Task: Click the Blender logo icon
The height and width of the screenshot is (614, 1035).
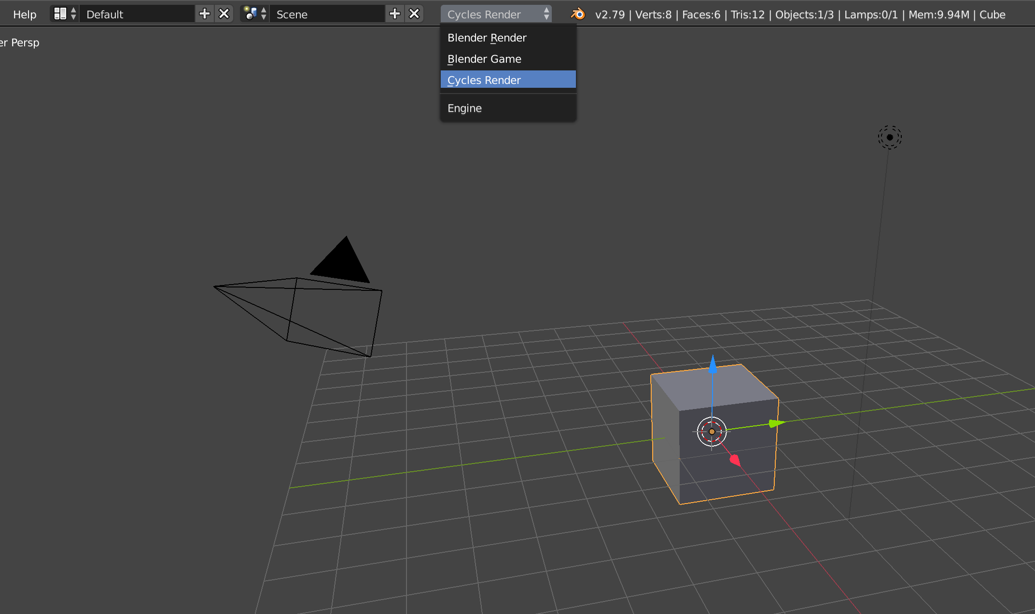Action: click(x=578, y=14)
